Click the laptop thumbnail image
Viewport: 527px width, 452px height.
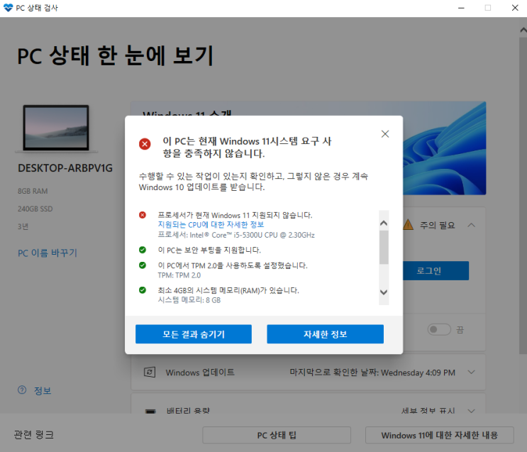(56, 128)
